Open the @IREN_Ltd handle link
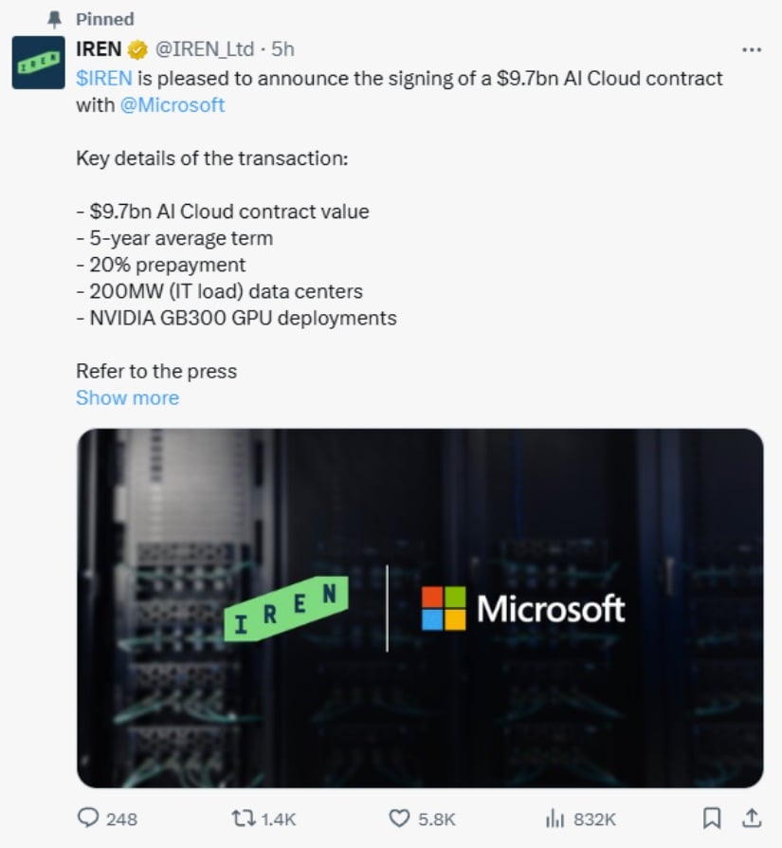Viewport: 782px width, 848px height. pyautogui.click(x=205, y=49)
